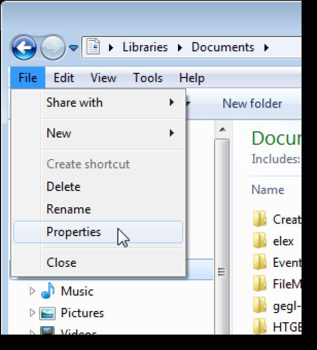The width and height of the screenshot is (317, 350).
Task: Click the folder icon beside Creat
Action: point(260,219)
